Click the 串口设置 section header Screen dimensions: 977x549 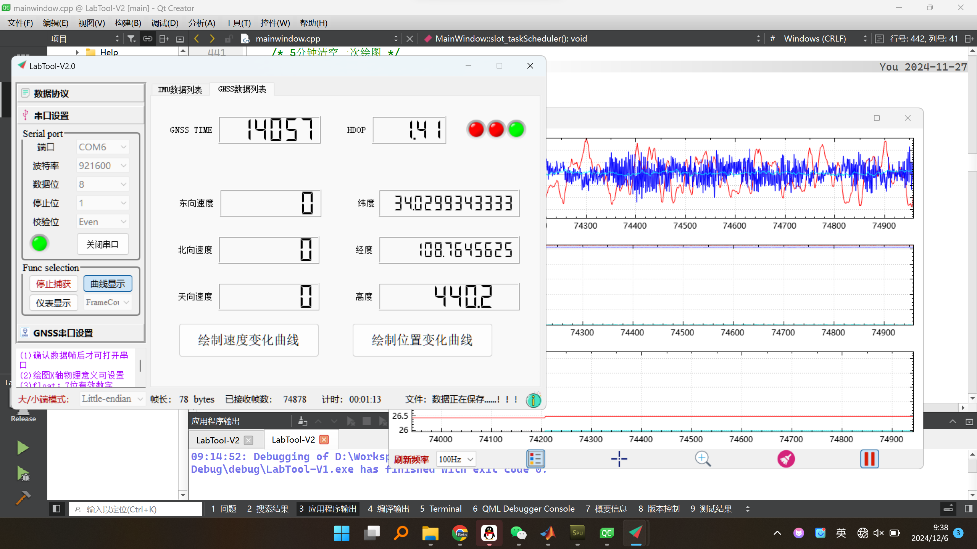coord(81,115)
